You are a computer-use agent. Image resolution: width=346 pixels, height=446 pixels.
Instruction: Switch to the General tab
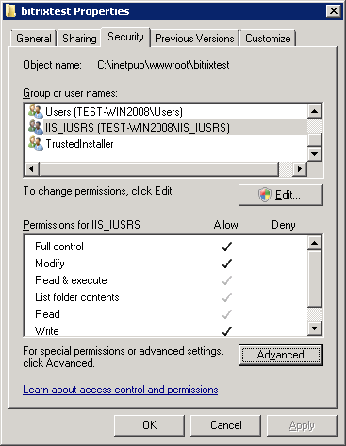pos(34,39)
